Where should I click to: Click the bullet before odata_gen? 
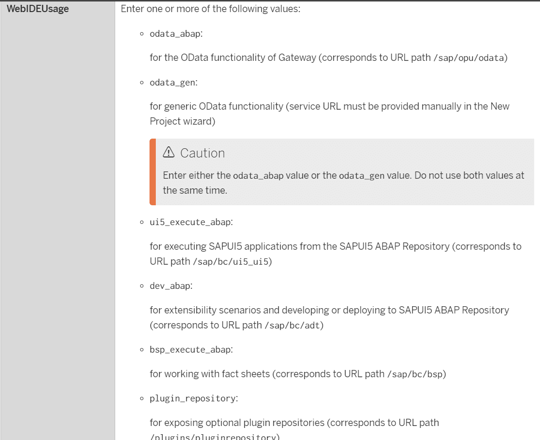[x=142, y=83]
